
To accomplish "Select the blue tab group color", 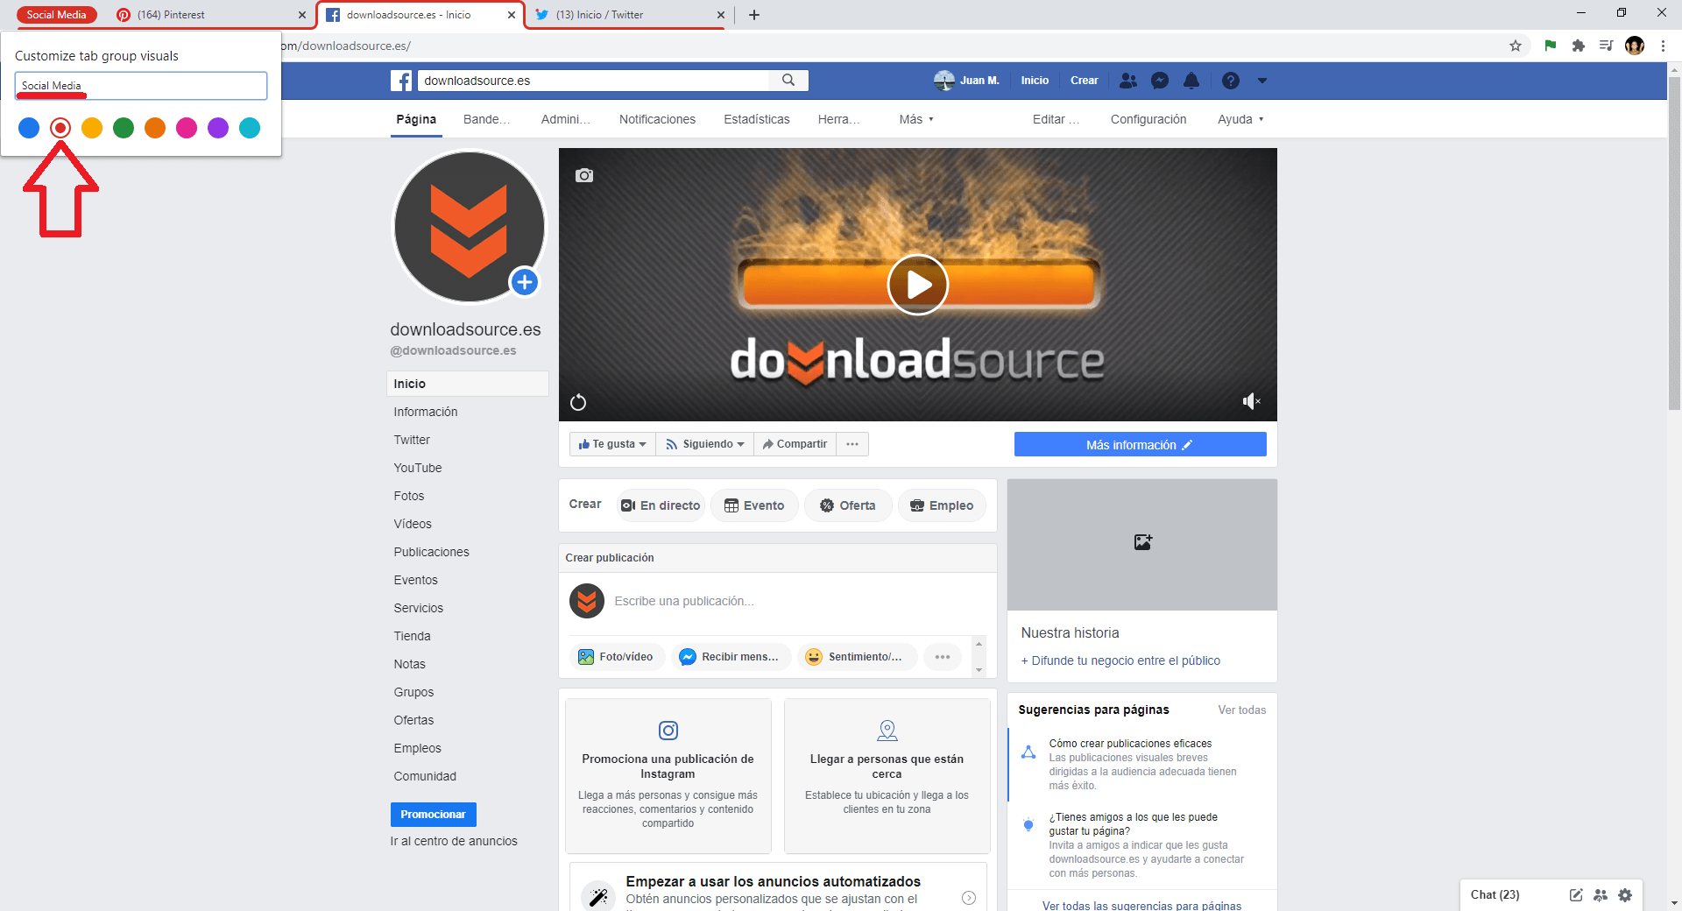I will coord(29,128).
